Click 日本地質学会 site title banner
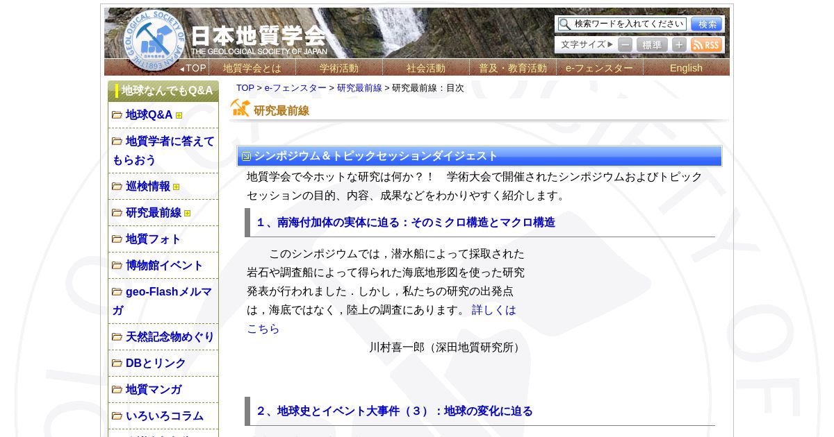This screenshot has width=834, height=437. pos(259,40)
